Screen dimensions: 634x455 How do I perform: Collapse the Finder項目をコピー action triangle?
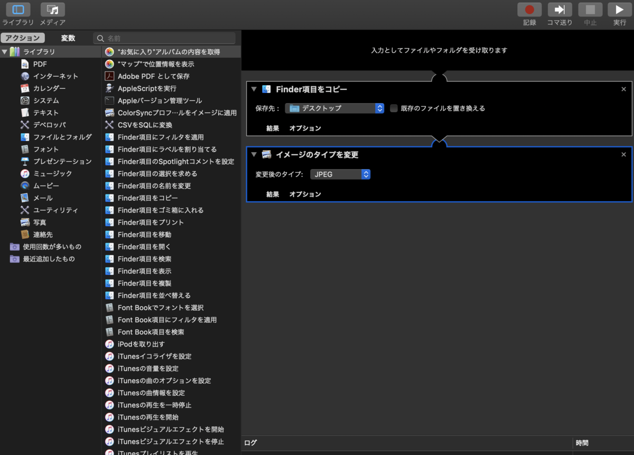click(x=253, y=89)
